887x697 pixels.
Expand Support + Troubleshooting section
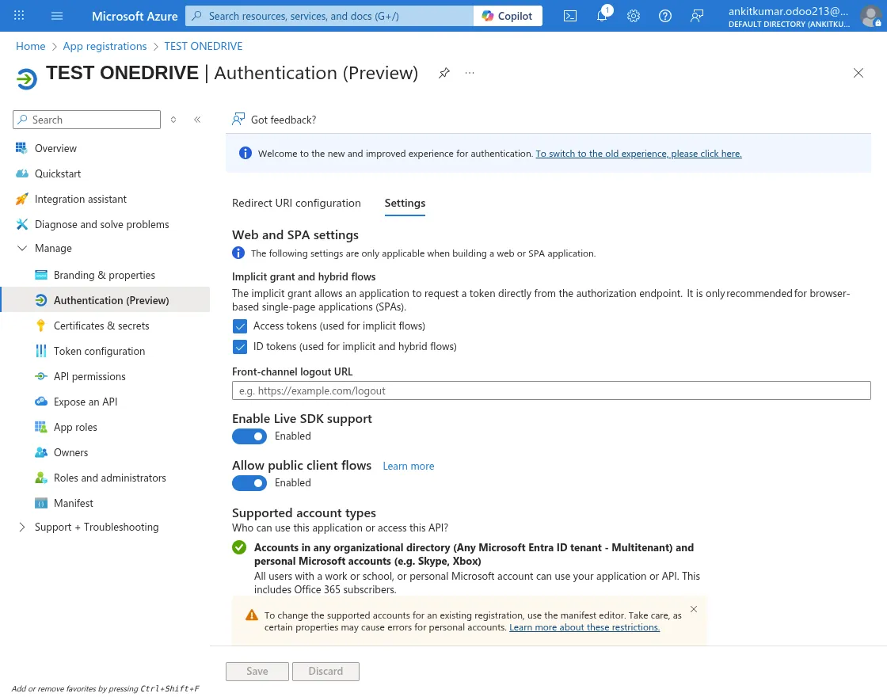point(96,527)
